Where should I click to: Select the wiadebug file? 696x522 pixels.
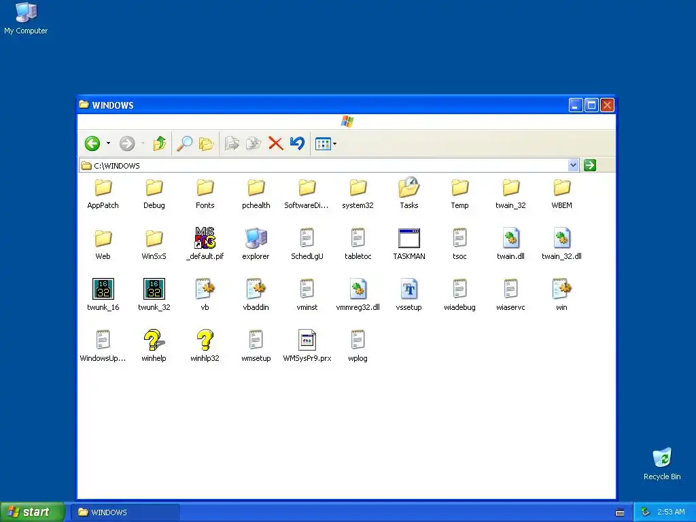[x=460, y=295]
